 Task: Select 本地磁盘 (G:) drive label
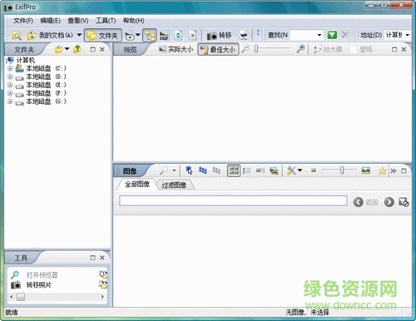pos(46,101)
